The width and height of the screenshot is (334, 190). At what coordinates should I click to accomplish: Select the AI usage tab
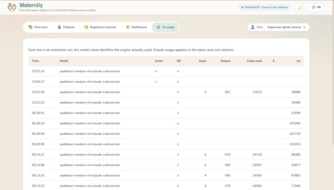pyautogui.click(x=165, y=27)
